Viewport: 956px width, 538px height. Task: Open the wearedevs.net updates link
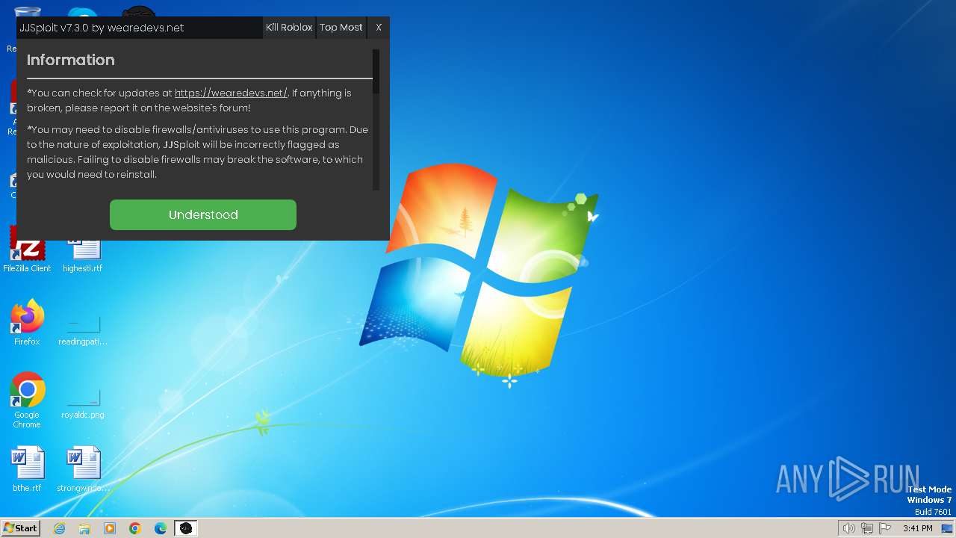point(231,93)
